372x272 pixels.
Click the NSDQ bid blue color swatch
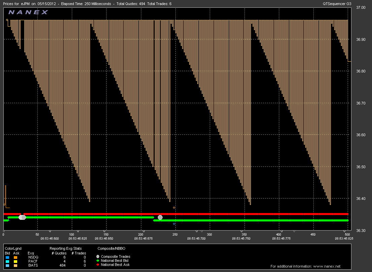click(x=7, y=258)
